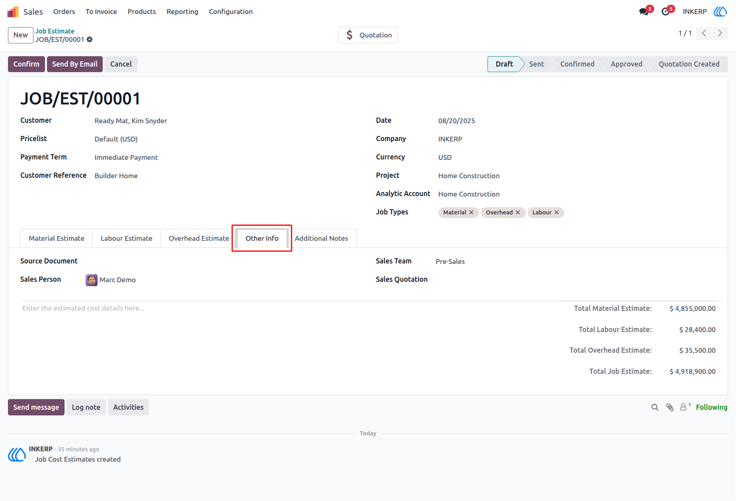Show followers with the person icon

(683, 407)
